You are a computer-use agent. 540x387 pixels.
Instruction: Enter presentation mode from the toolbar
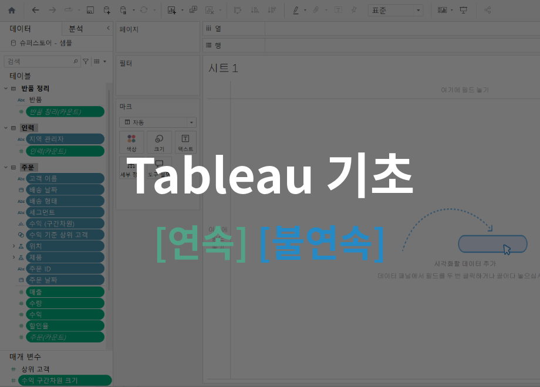[x=464, y=11]
